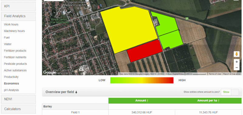The height and width of the screenshot is (115, 243).
Task: Open Street View pegman icon
Action: [x=237, y=54]
